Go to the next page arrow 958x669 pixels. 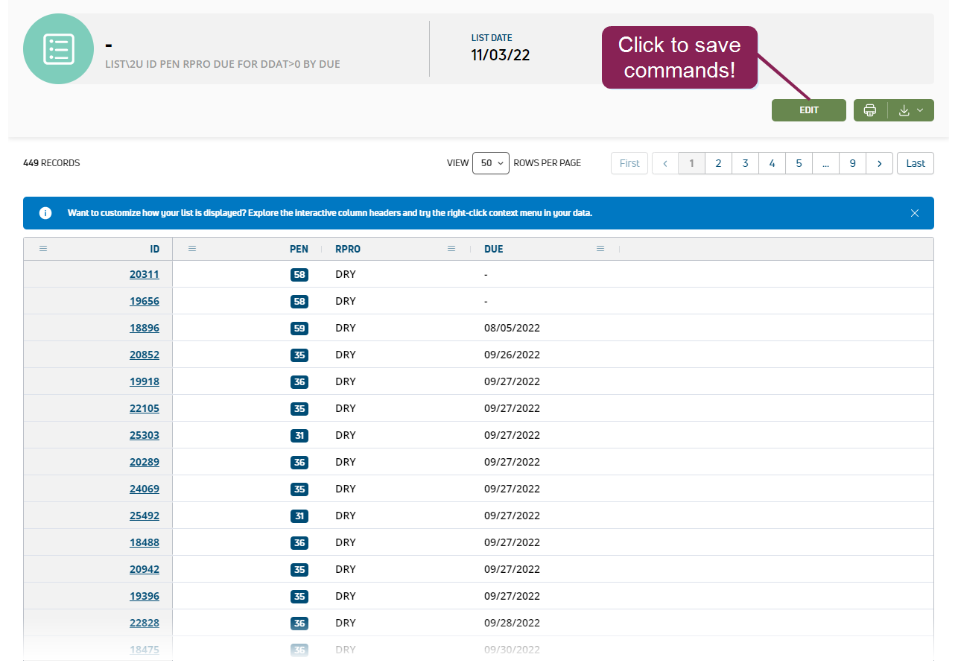click(x=879, y=163)
